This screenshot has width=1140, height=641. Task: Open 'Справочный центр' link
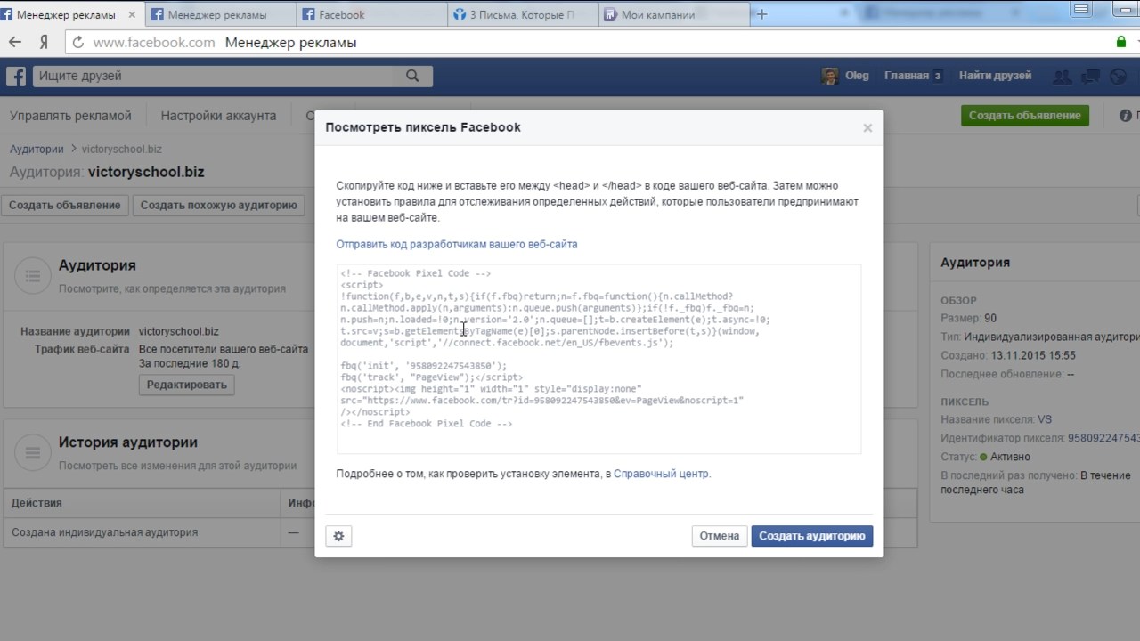[661, 474]
